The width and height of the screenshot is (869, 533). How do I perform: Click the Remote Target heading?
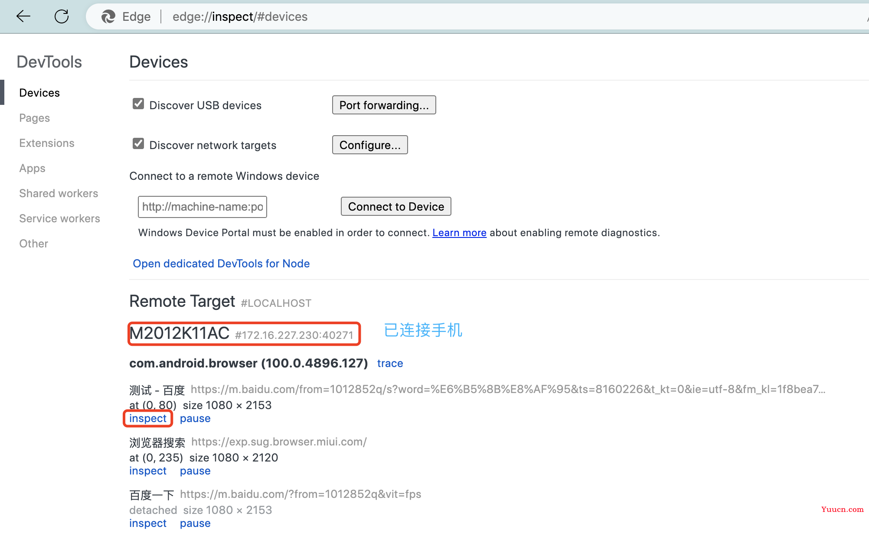click(x=182, y=301)
